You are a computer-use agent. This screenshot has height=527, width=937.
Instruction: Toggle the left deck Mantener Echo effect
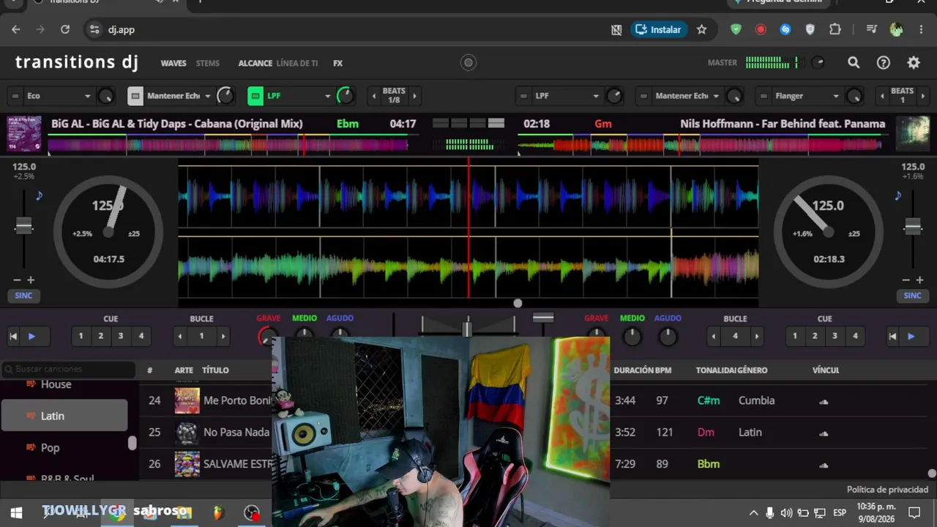(135, 96)
